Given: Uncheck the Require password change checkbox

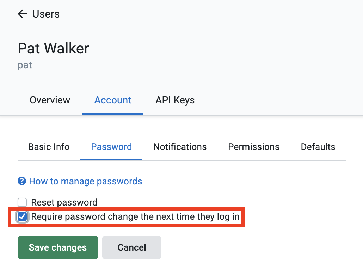Looking at the screenshot, I should click(22, 217).
